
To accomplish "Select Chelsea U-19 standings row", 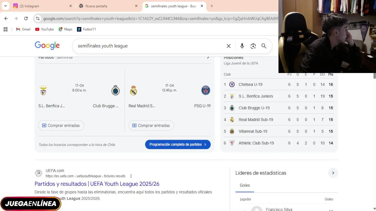I will pyautogui.click(x=279, y=84).
